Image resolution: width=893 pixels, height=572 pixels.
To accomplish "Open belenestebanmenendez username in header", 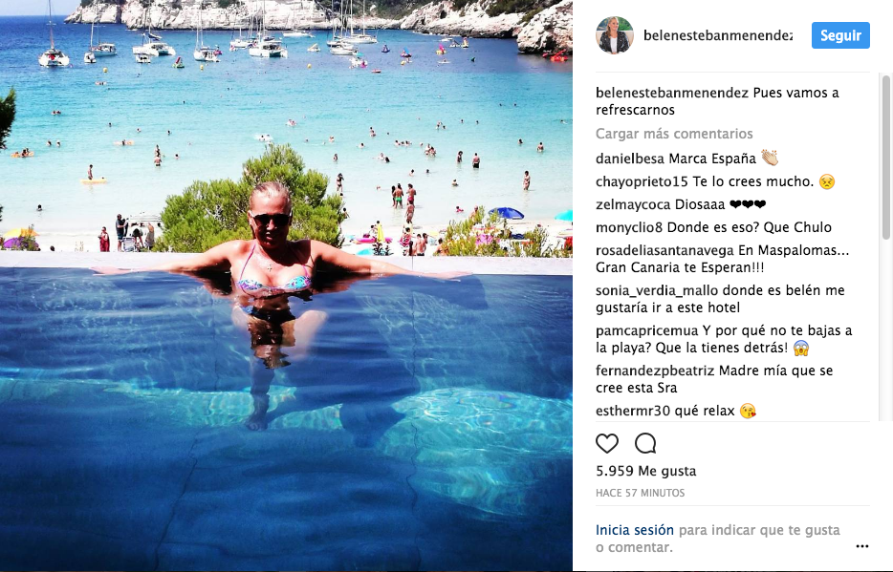I will tap(718, 35).
